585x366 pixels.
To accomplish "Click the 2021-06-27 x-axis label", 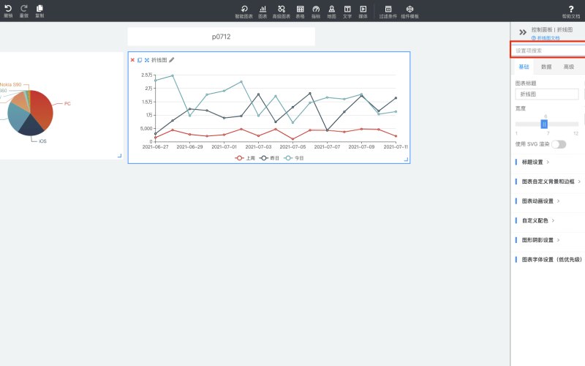I will point(155,147).
